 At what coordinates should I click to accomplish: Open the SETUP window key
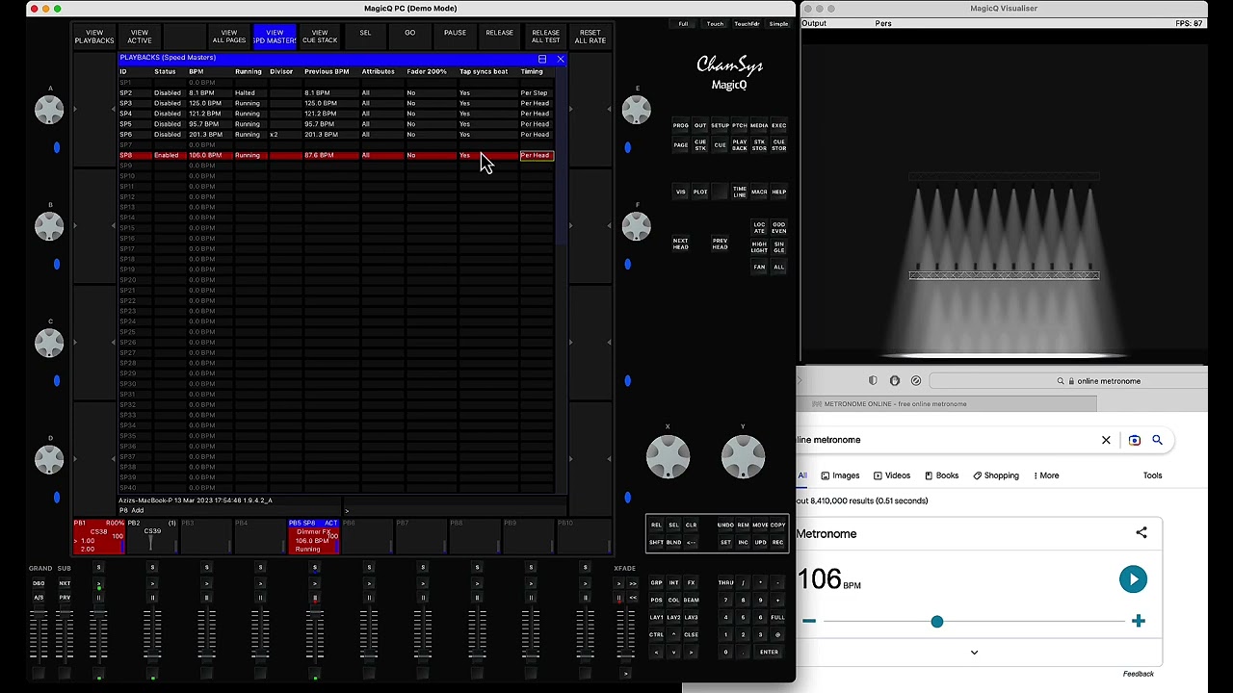[x=720, y=126]
